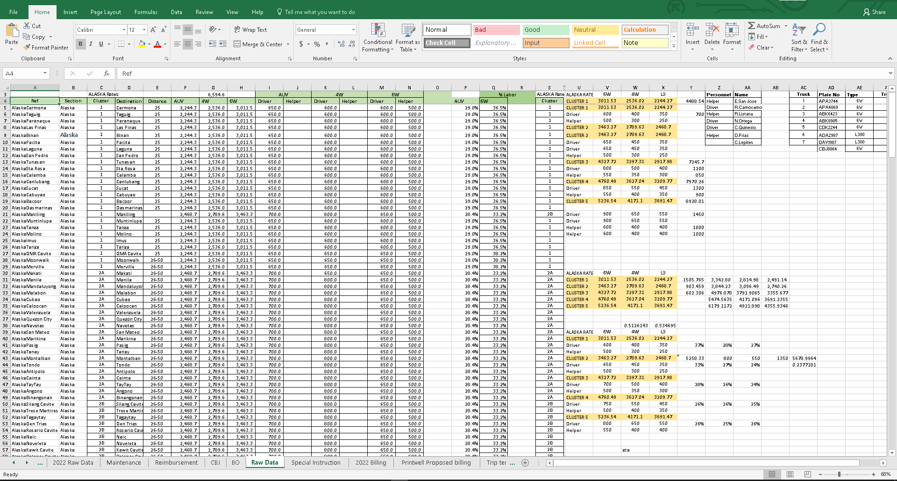The image size is (897, 481).
Task: Open Format as Table gallery
Action: point(407,38)
